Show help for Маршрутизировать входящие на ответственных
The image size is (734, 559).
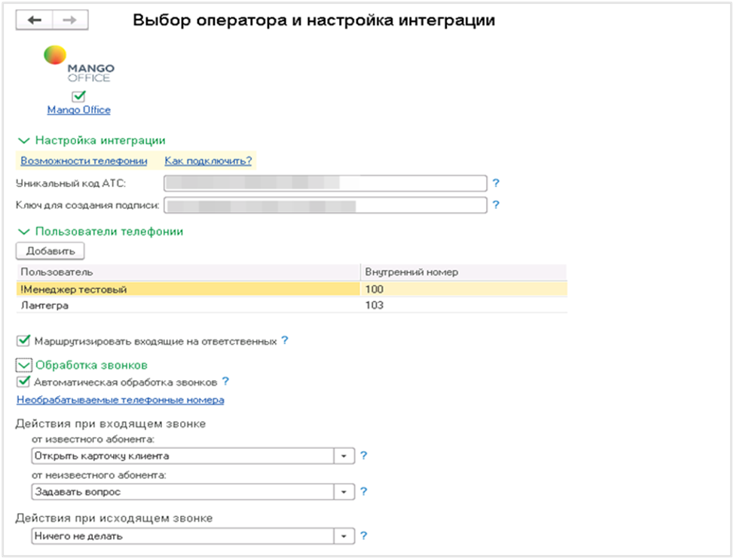(285, 341)
